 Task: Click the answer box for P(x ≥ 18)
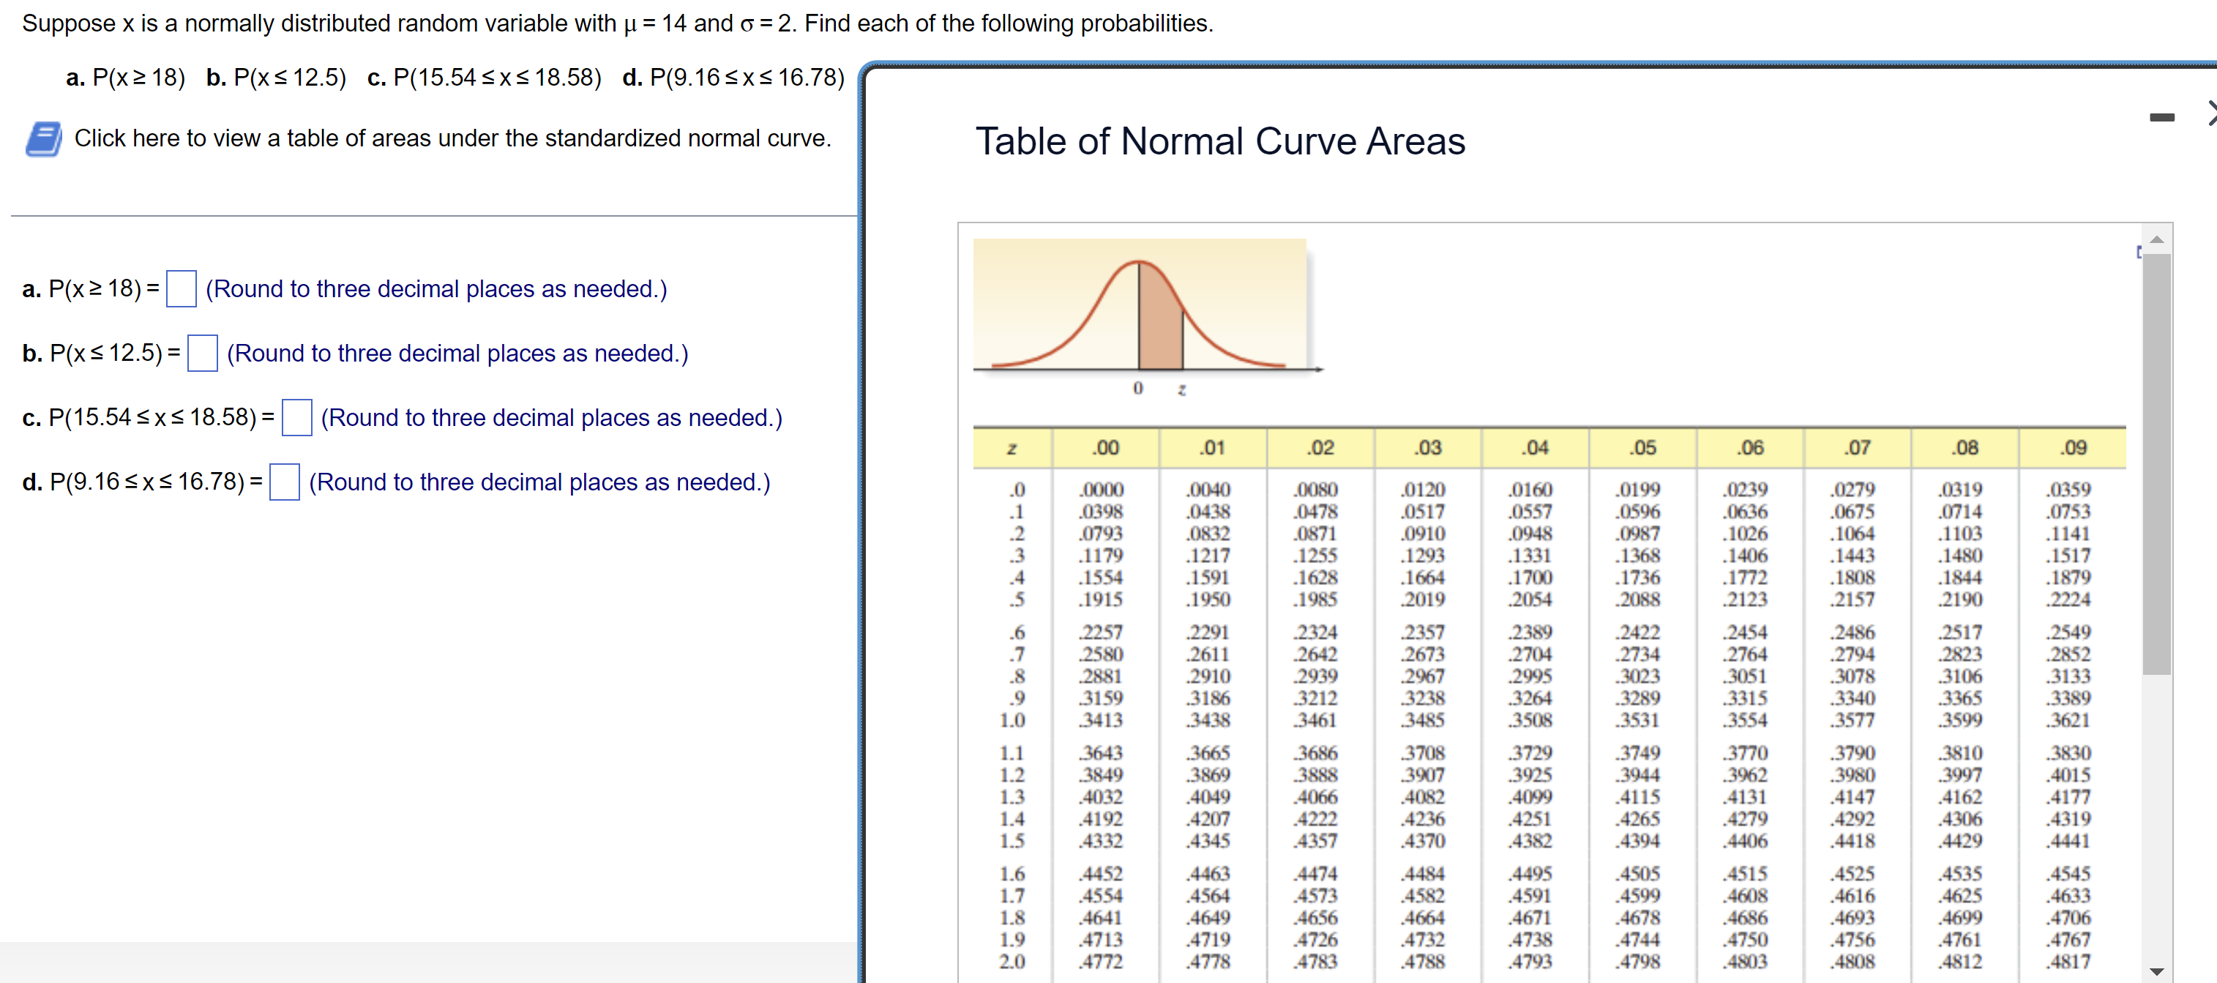coord(181,288)
